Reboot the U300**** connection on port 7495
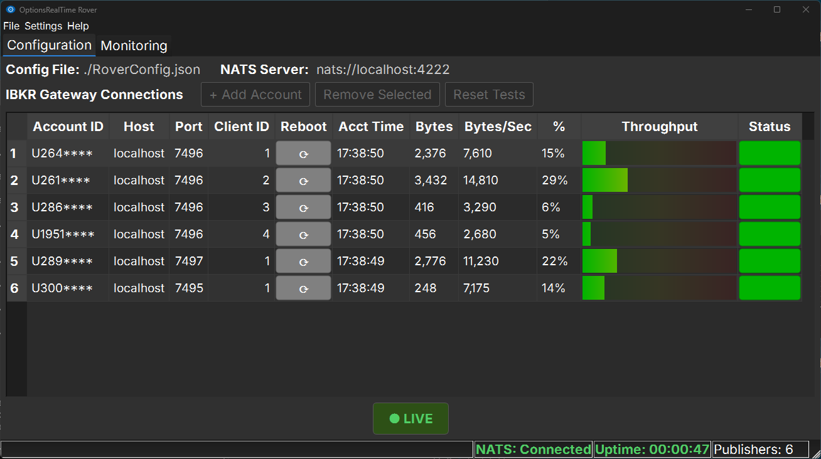The image size is (821, 459). tap(303, 288)
